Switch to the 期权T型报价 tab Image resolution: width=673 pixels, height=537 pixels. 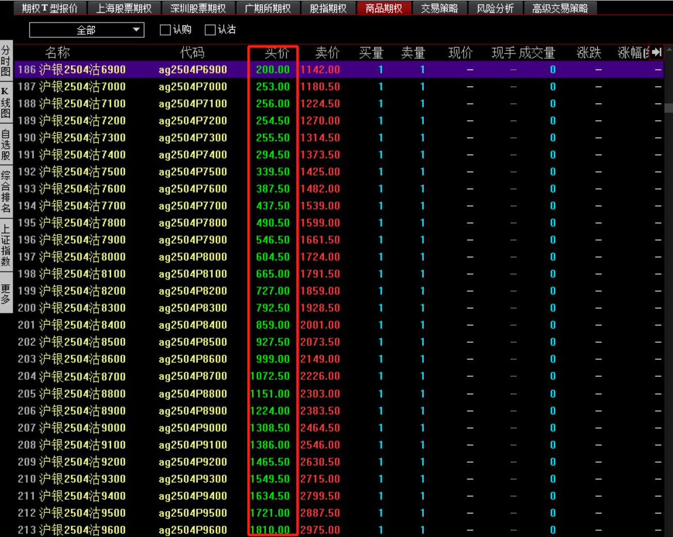coord(50,8)
